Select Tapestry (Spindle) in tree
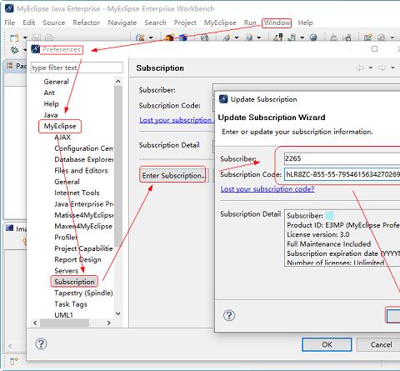The height and width of the screenshot is (371, 400). (83, 293)
